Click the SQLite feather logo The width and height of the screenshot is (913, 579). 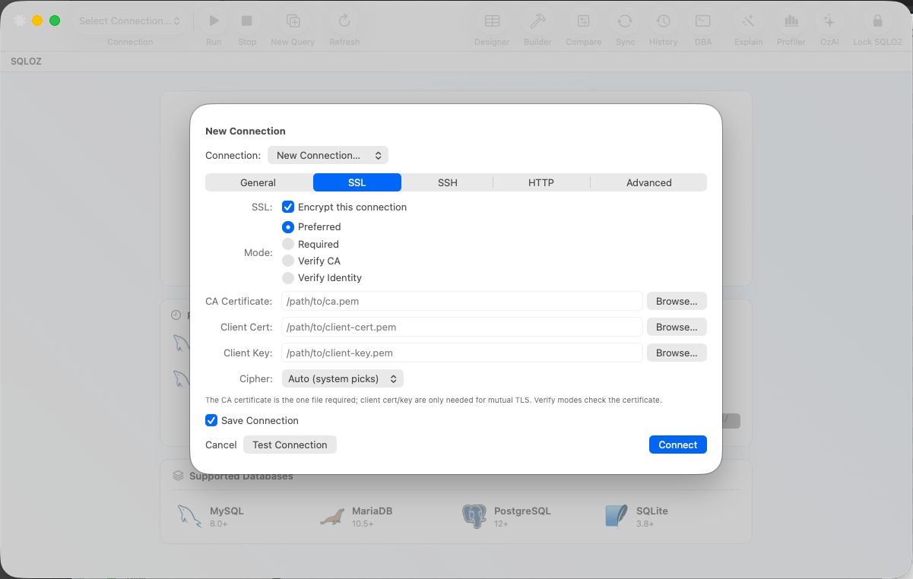[616, 516]
